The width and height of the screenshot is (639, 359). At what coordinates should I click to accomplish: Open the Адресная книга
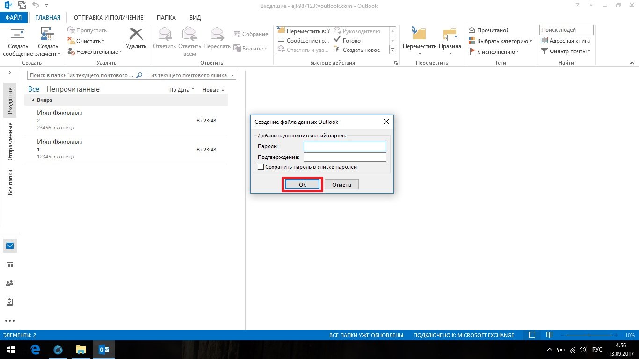coord(566,41)
